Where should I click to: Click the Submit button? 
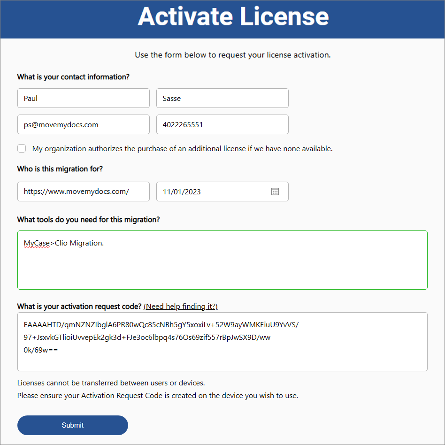(73, 425)
